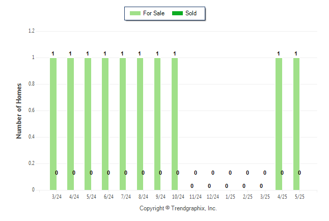This screenshot has width=329, height=221.
Task: Click the 11/24 x-axis label
Action: [196, 197]
